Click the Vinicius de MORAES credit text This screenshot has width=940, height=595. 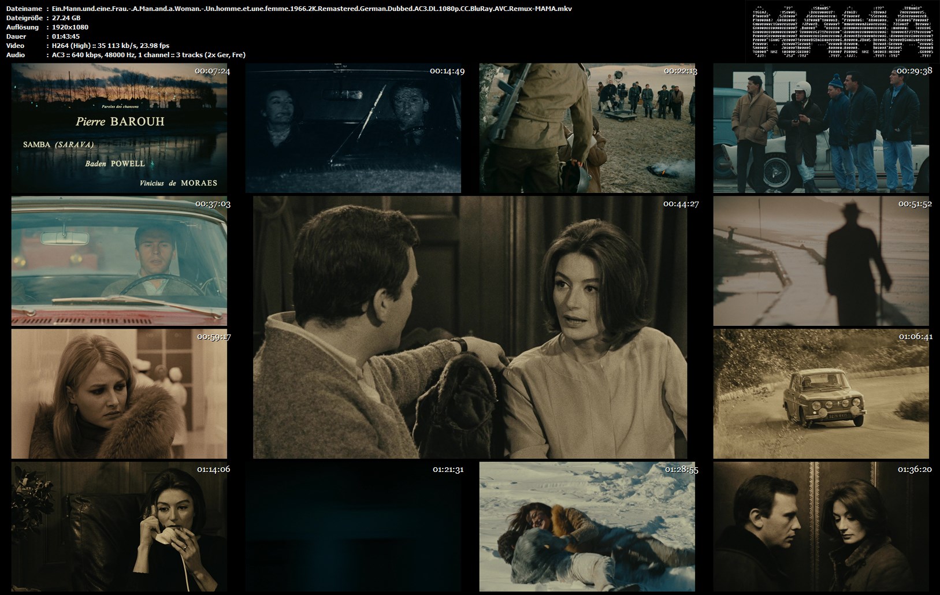179,183
